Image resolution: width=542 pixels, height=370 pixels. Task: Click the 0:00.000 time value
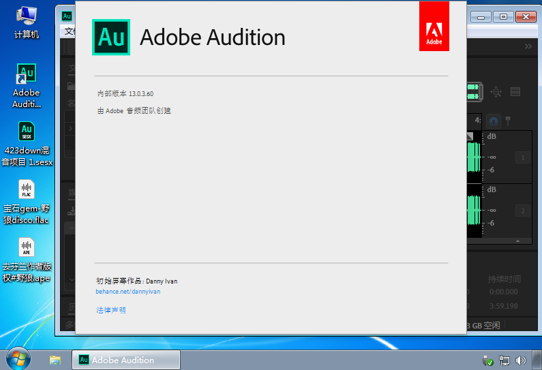coord(504,292)
